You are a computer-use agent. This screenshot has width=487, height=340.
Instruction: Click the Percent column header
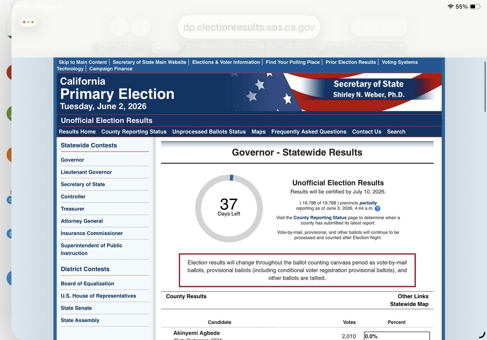[x=396, y=322]
